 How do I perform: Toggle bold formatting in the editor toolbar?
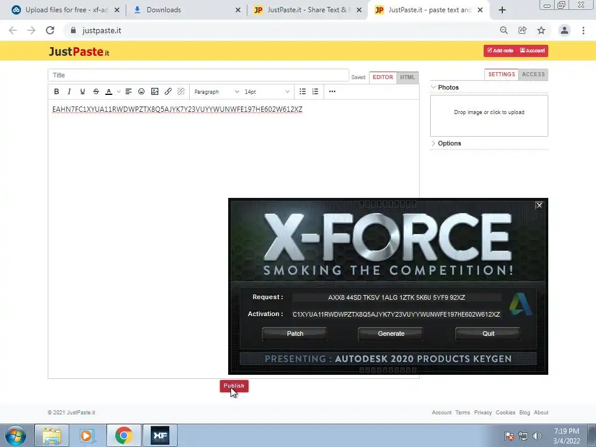click(56, 91)
